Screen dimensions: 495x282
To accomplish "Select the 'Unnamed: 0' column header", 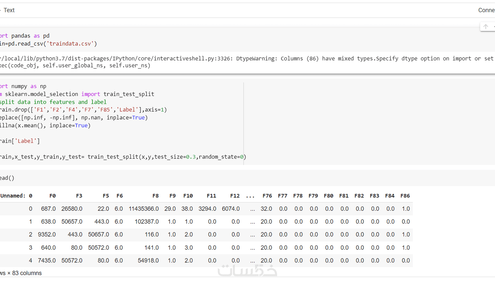I will [16, 196].
